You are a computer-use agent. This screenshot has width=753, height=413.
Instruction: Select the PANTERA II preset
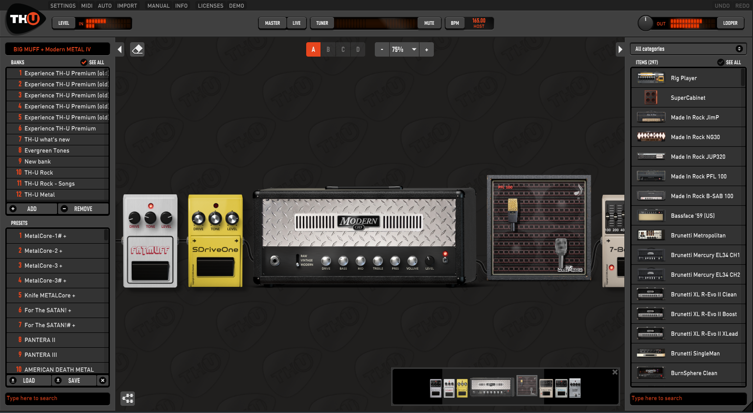pos(56,340)
